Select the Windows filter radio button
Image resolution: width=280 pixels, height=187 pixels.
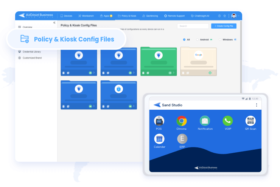(x=220, y=39)
